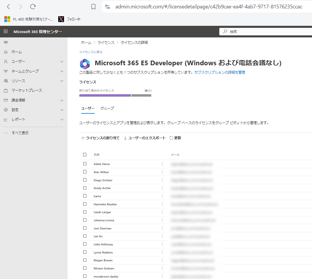The width and height of the screenshot is (312, 279).
Task: Click the purple assigned-licenses progress bar
Action: [x=105, y=95]
